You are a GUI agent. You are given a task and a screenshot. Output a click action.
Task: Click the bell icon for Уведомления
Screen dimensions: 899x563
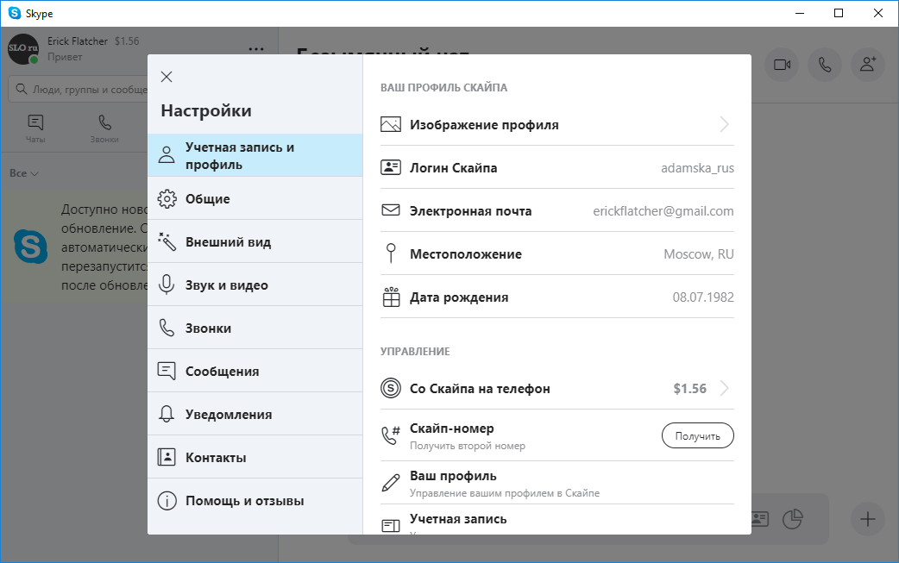167,414
